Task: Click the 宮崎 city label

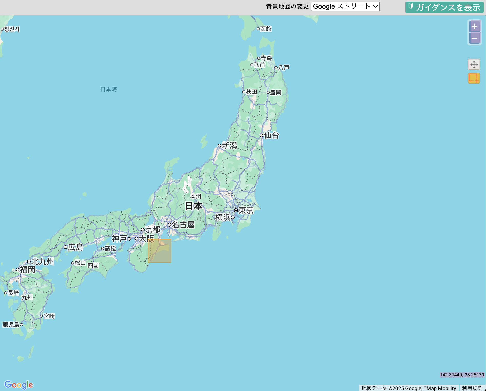Action: 49,316
